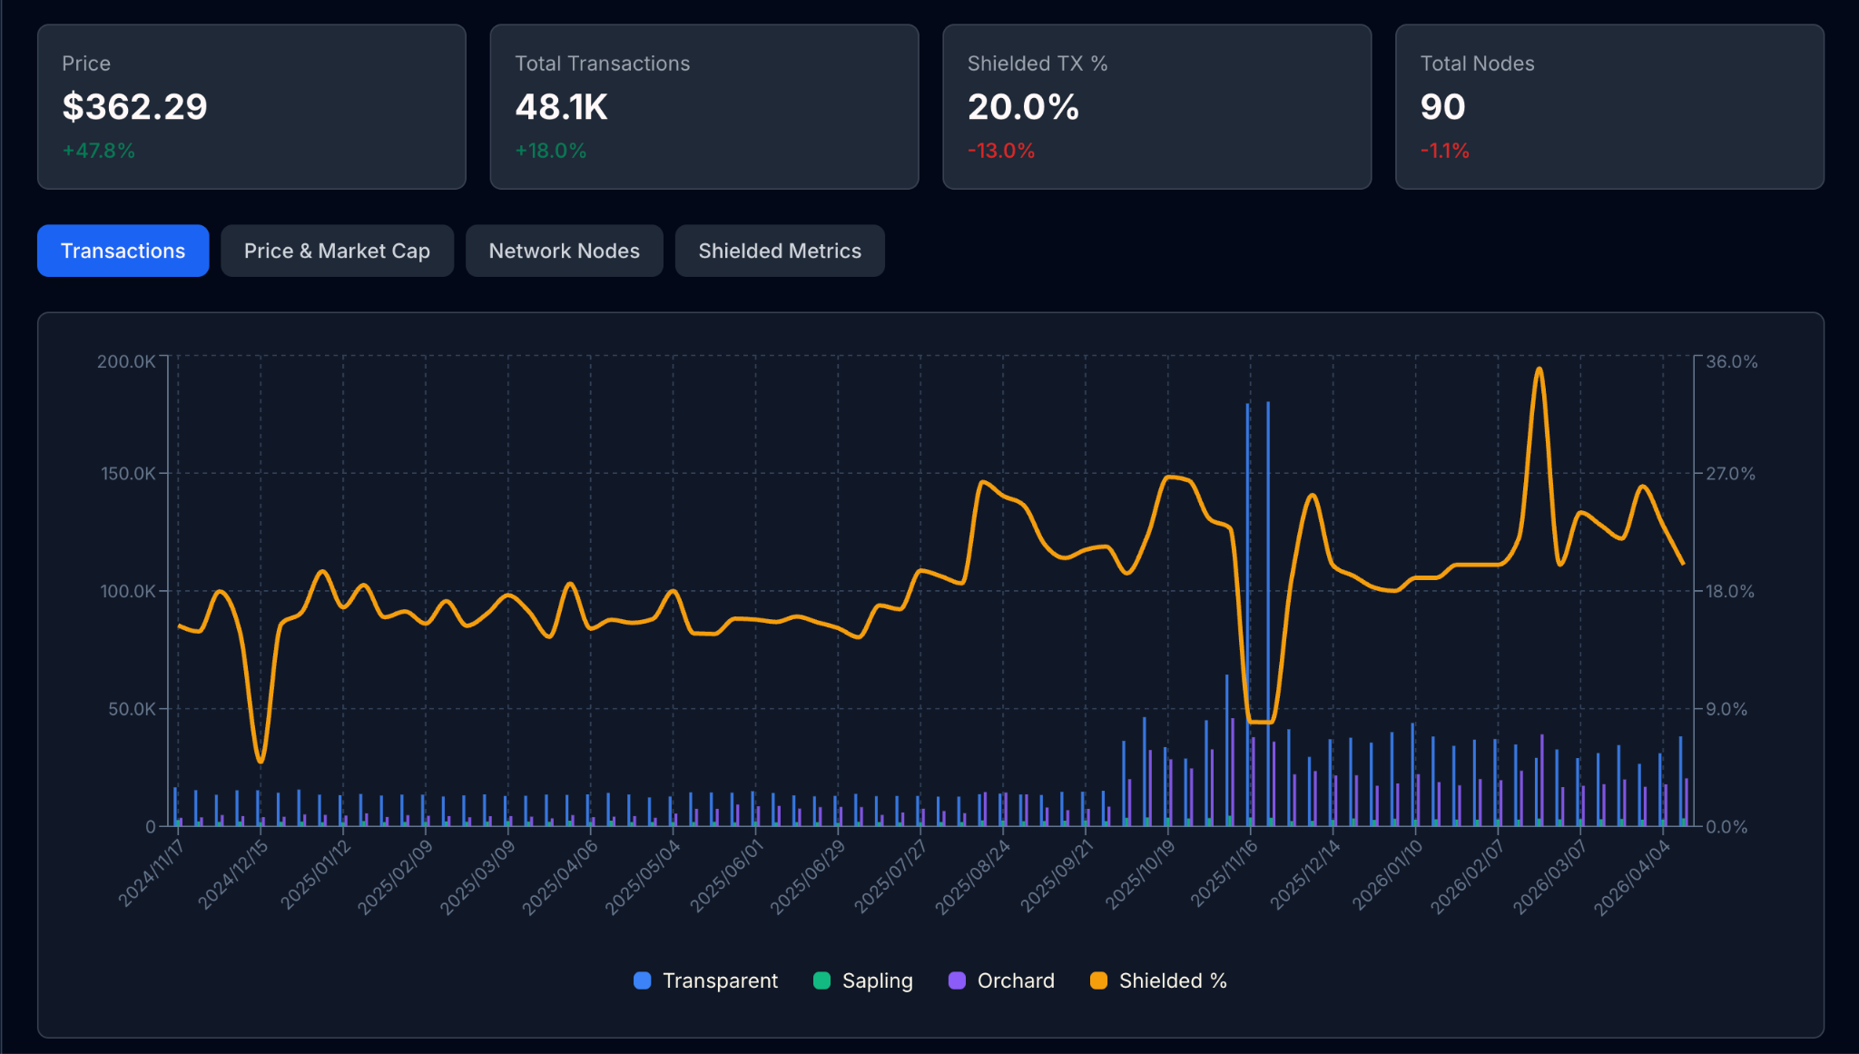Screen dimensions: 1859x1054
Task: Click the 9.0% right axis label
Action: tap(1726, 709)
